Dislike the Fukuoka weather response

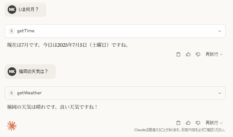[x=198, y=123]
